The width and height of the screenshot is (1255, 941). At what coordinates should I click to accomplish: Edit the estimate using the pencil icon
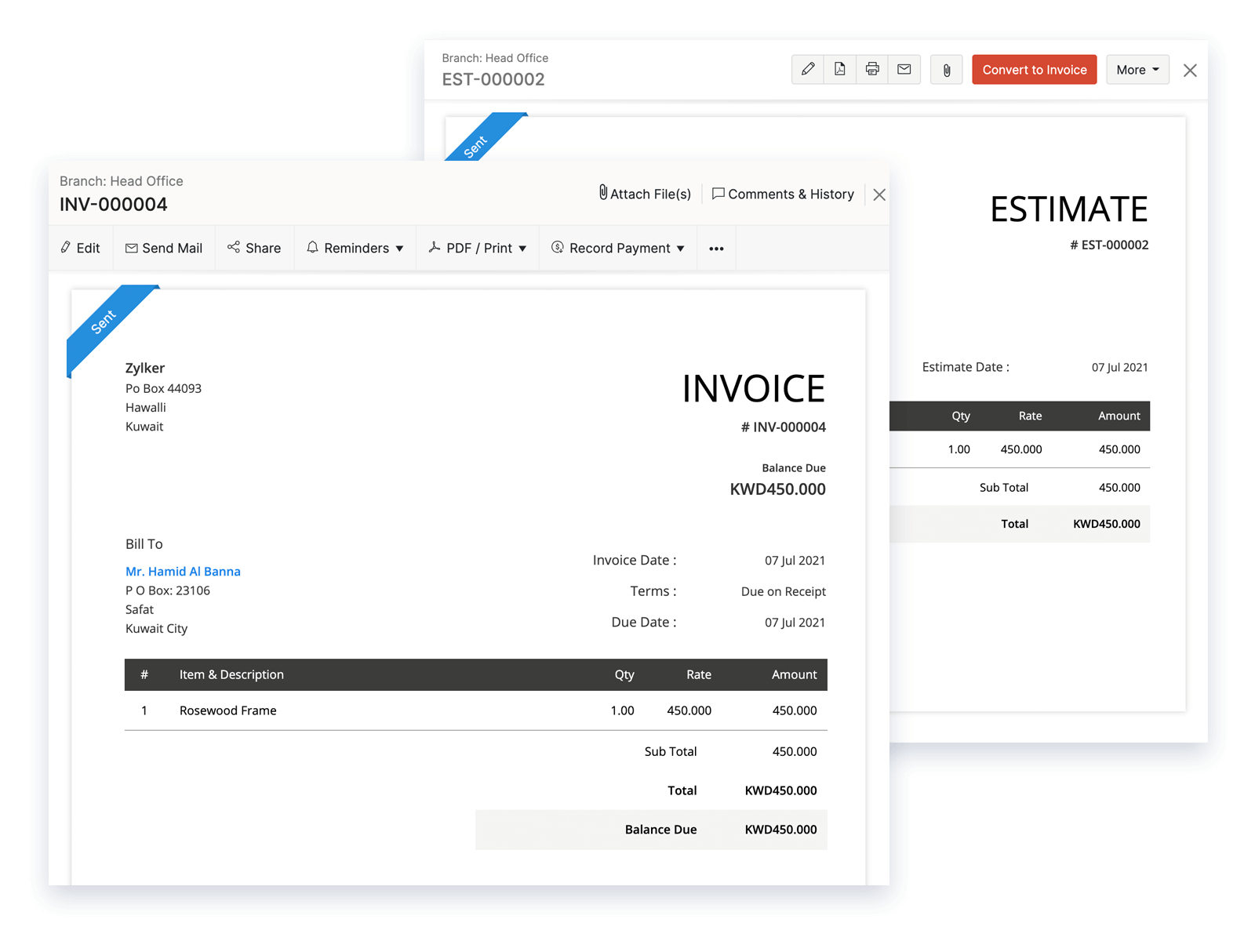click(x=808, y=69)
